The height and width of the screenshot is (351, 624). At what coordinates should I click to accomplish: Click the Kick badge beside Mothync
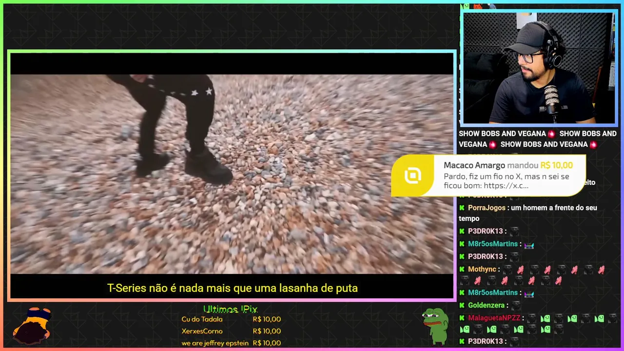462,269
